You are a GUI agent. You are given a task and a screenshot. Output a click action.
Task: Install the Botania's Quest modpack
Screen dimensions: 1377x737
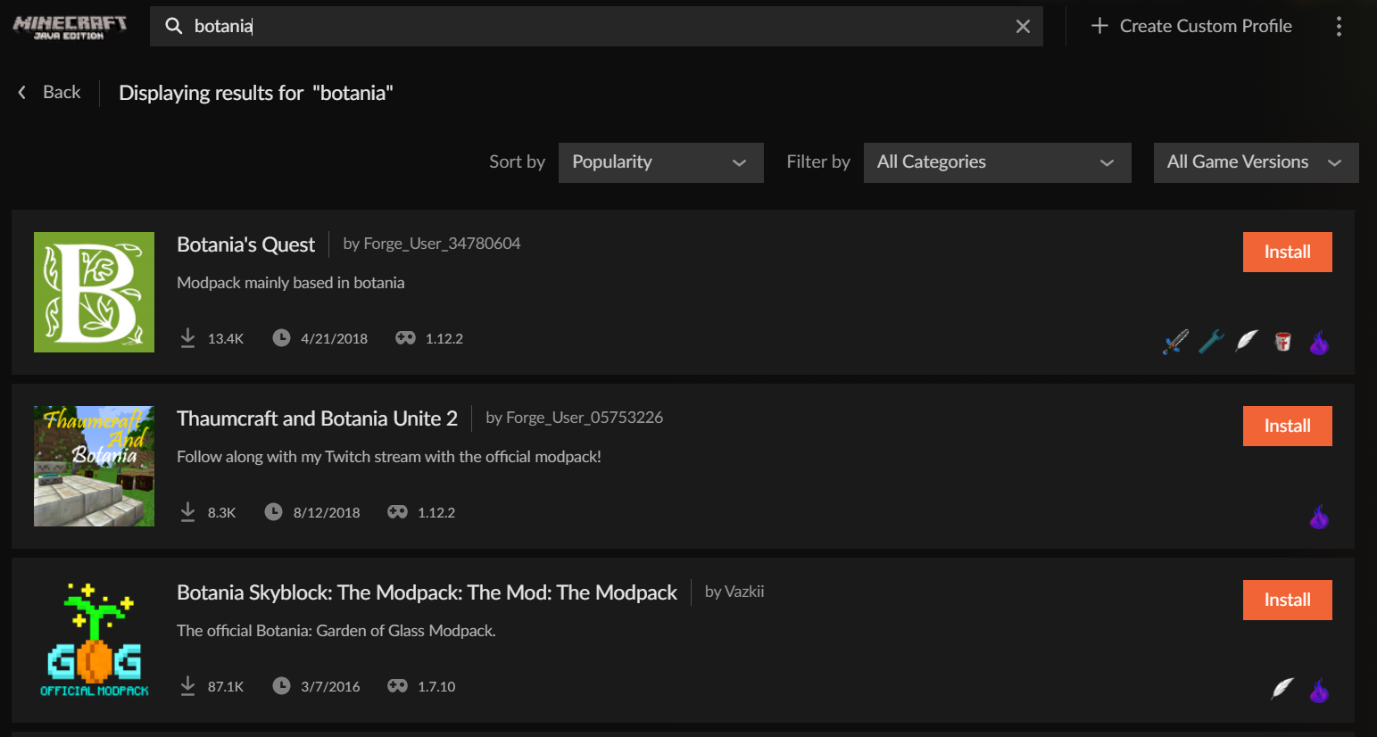1287,253
